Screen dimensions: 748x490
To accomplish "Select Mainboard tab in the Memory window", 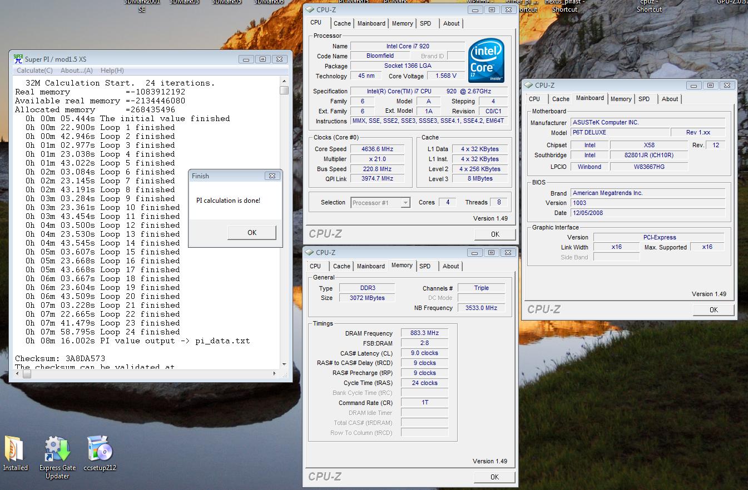I will point(371,266).
